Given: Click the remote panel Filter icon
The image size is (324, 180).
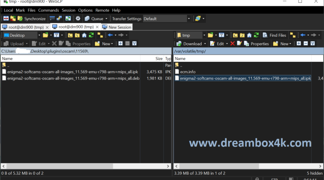Looking at the screenshot, I should click(x=222, y=35).
